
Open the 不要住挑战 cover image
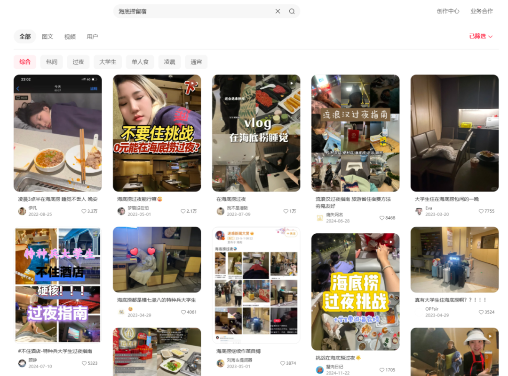point(157,133)
